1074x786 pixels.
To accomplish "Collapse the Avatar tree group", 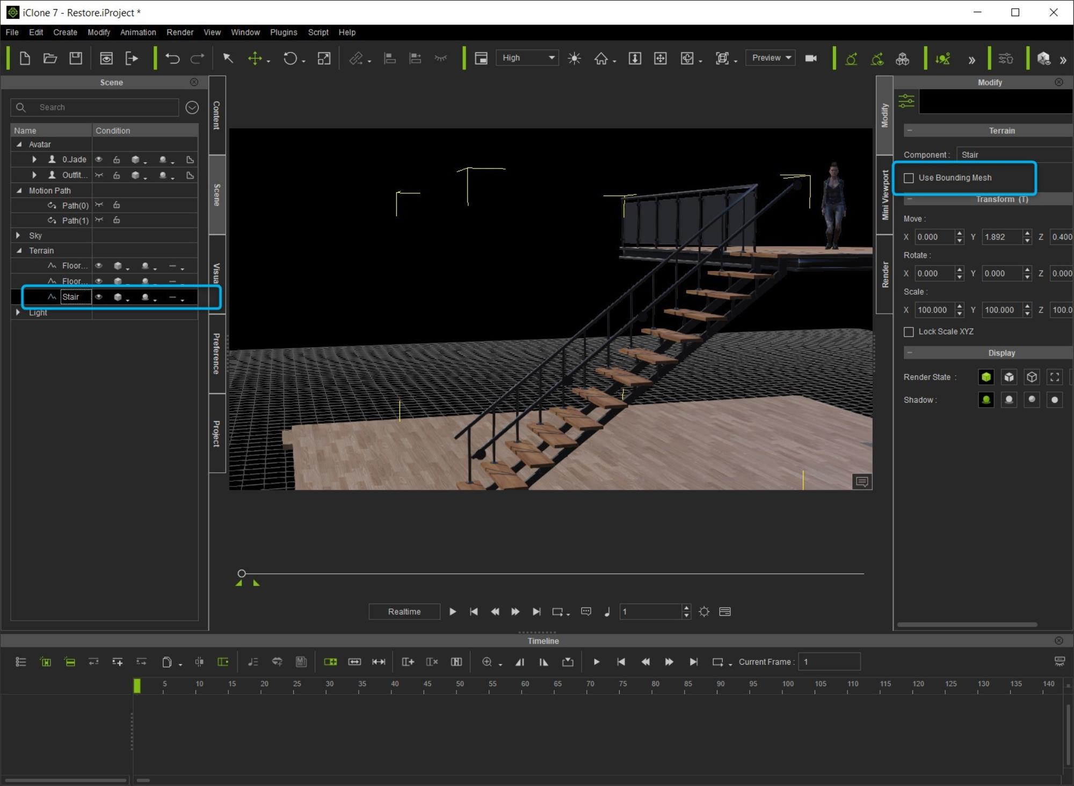I will (x=19, y=144).
